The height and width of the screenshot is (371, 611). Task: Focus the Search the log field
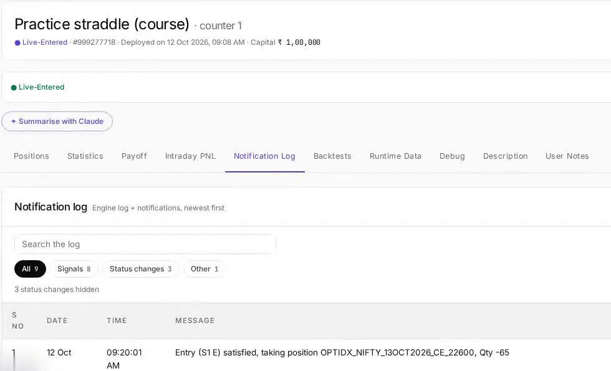pyautogui.click(x=145, y=244)
